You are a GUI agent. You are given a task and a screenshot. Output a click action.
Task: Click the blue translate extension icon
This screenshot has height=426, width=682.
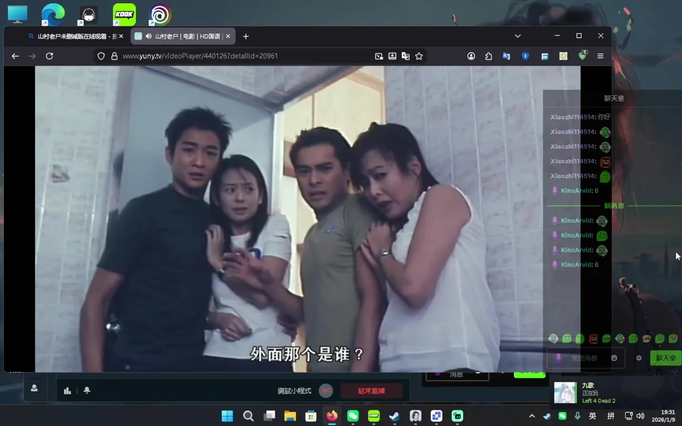(506, 56)
